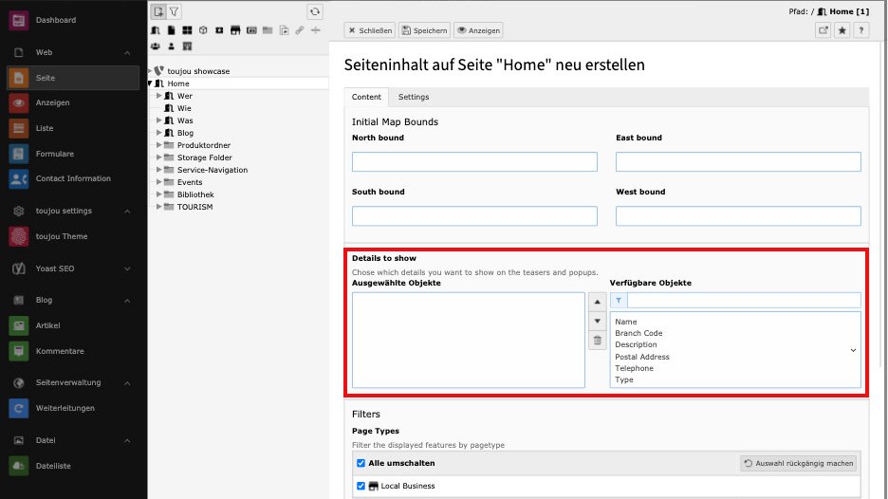Screen dimensions: 888x499
Task: Click trash icon to remove selected object
Action: [x=597, y=341]
